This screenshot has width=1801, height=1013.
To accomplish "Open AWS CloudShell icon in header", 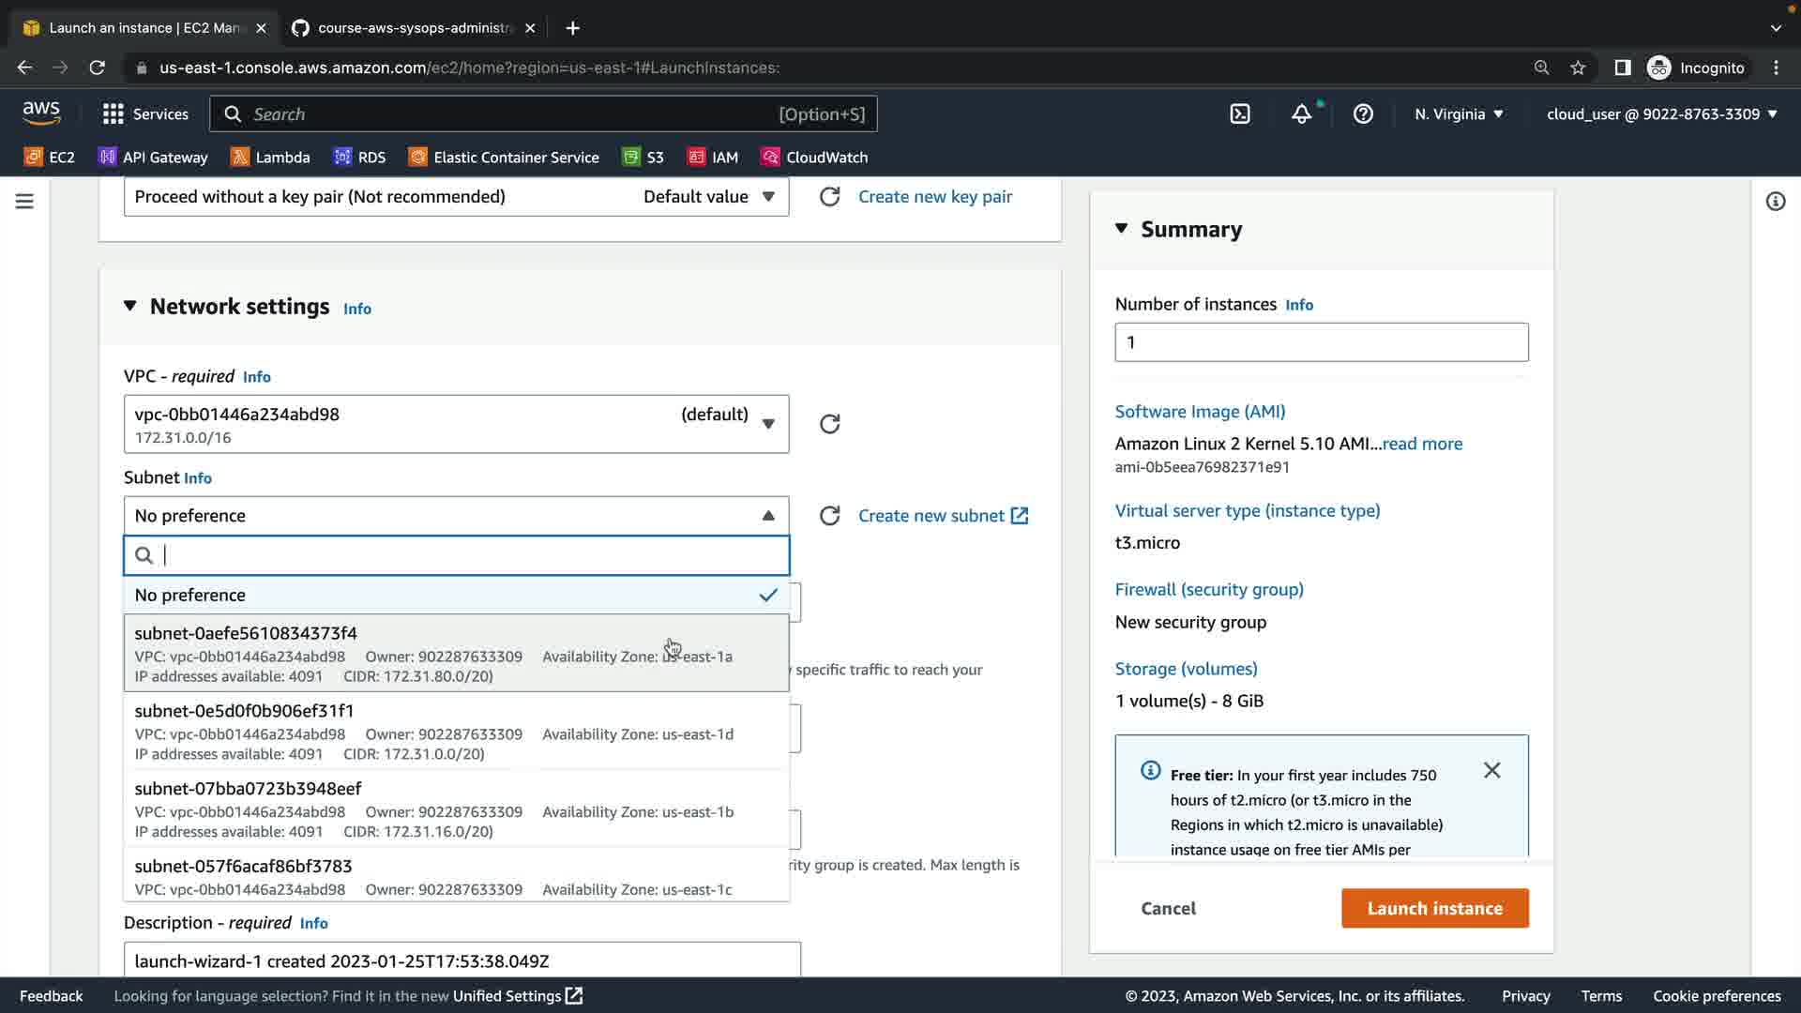I will (x=1240, y=114).
